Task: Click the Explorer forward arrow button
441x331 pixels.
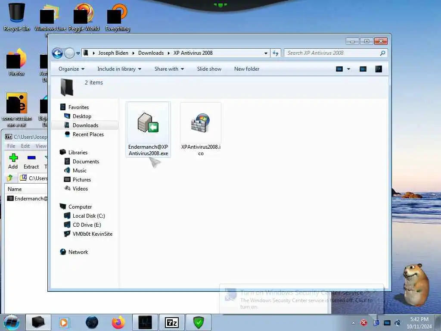Action: [69, 53]
